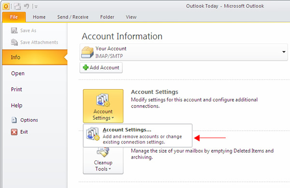Click the Account Settings section heading text
The image size is (290, 188).
point(155,92)
